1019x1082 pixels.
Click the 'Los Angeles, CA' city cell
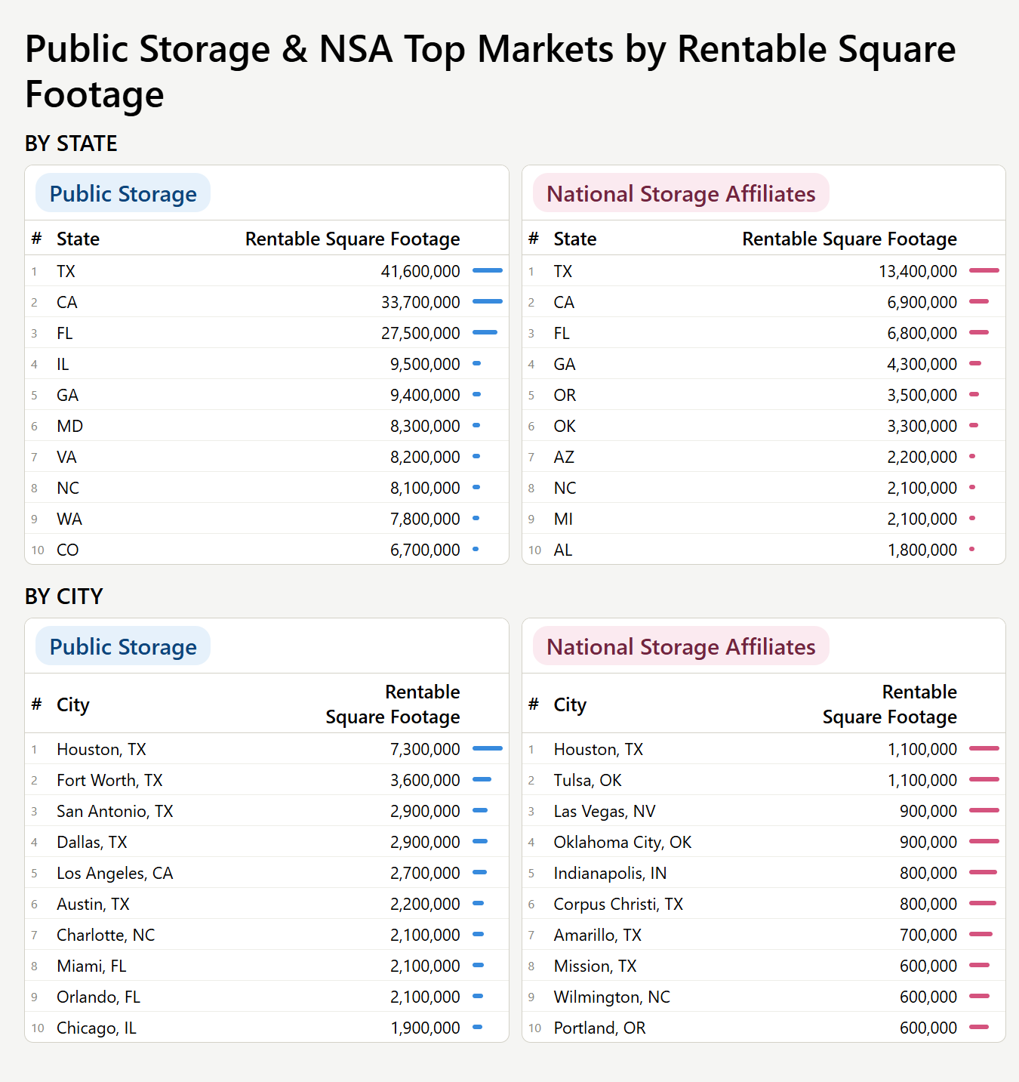click(115, 873)
